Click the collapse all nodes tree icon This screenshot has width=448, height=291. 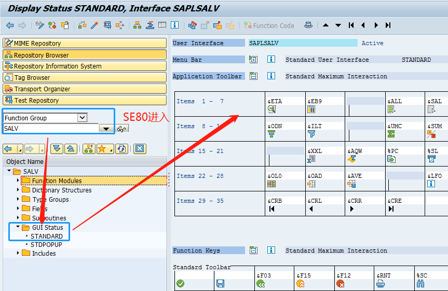(x=71, y=148)
